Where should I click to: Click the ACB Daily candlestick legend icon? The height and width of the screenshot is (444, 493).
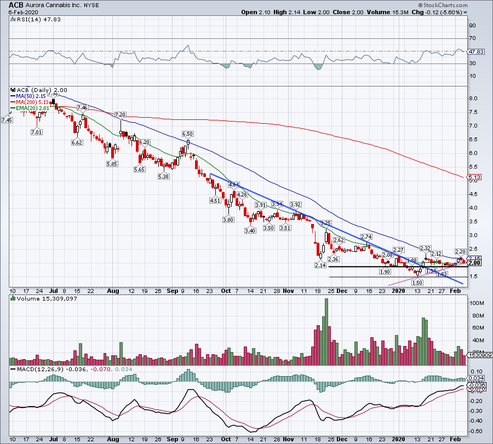[13, 90]
